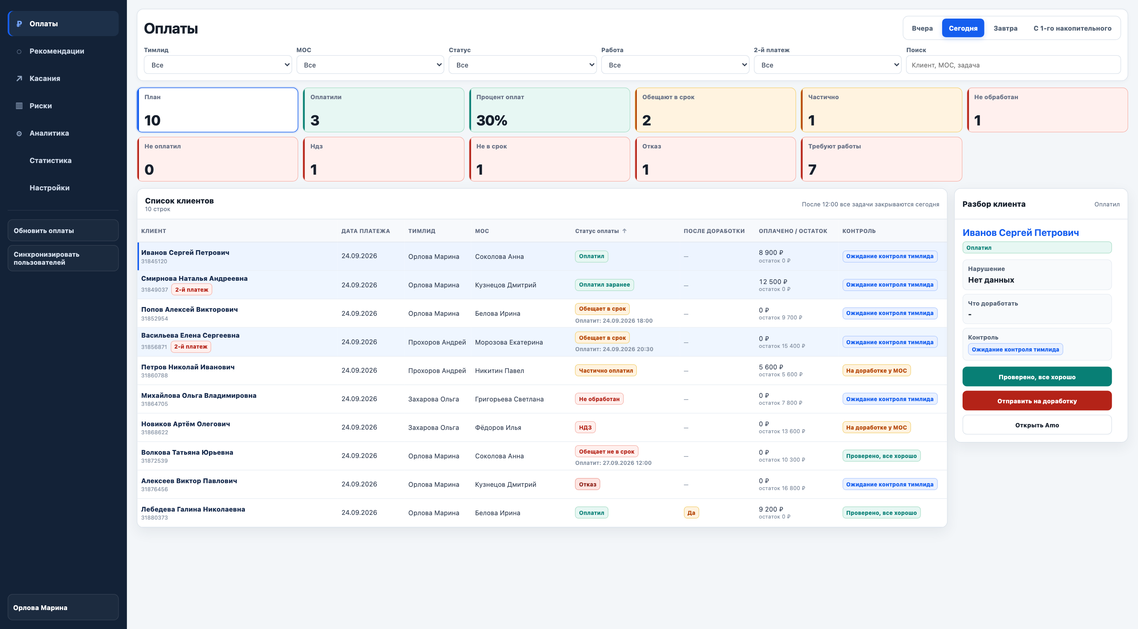Select the План summary card
This screenshot has width=1138, height=629.
218,110
